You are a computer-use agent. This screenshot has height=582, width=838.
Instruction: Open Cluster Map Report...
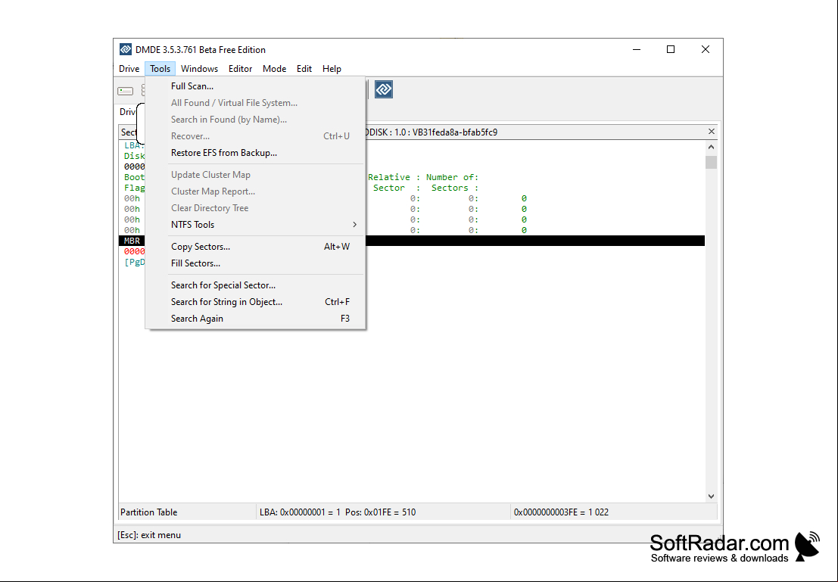click(x=255, y=191)
